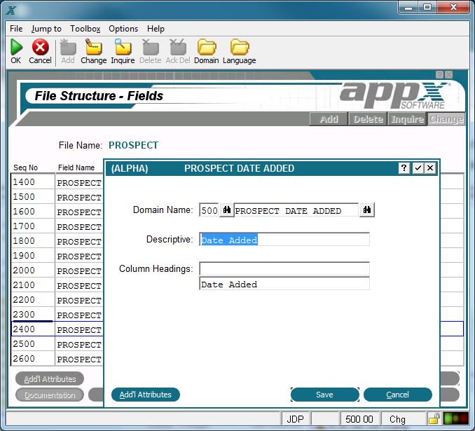475x431 pixels.
Task: Click the PROSPECT DATE ADDED domain name field
Action: pyautogui.click(x=296, y=210)
